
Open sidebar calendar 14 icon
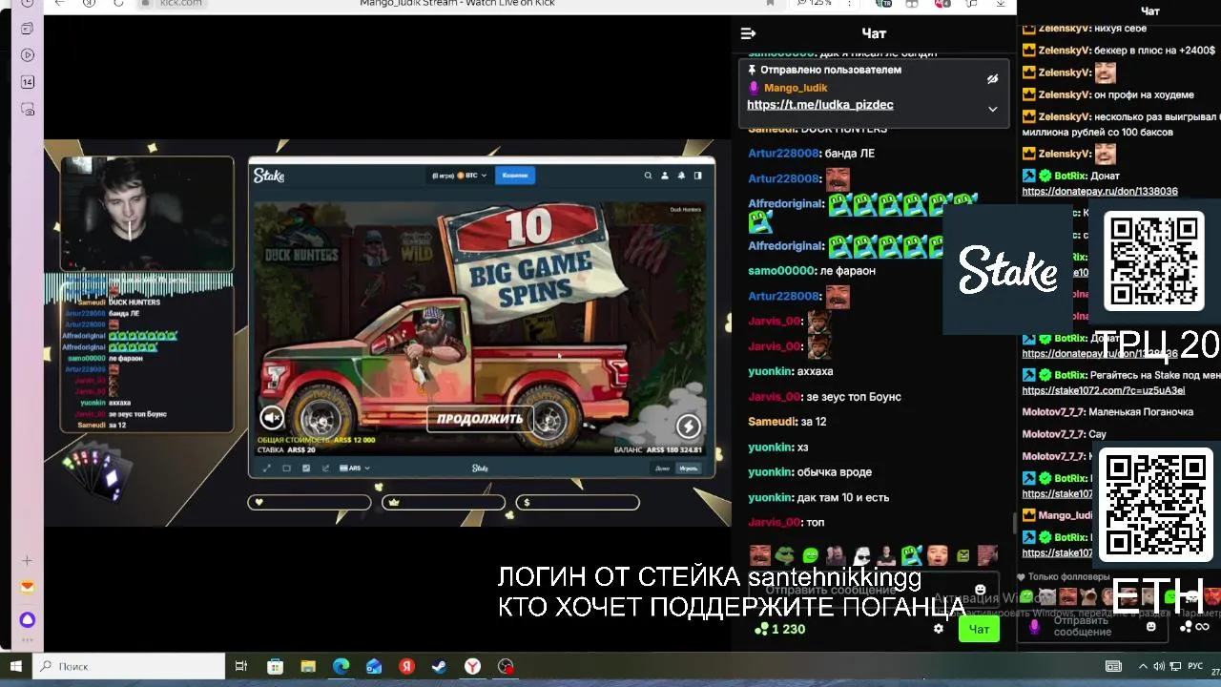[x=27, y=82]
